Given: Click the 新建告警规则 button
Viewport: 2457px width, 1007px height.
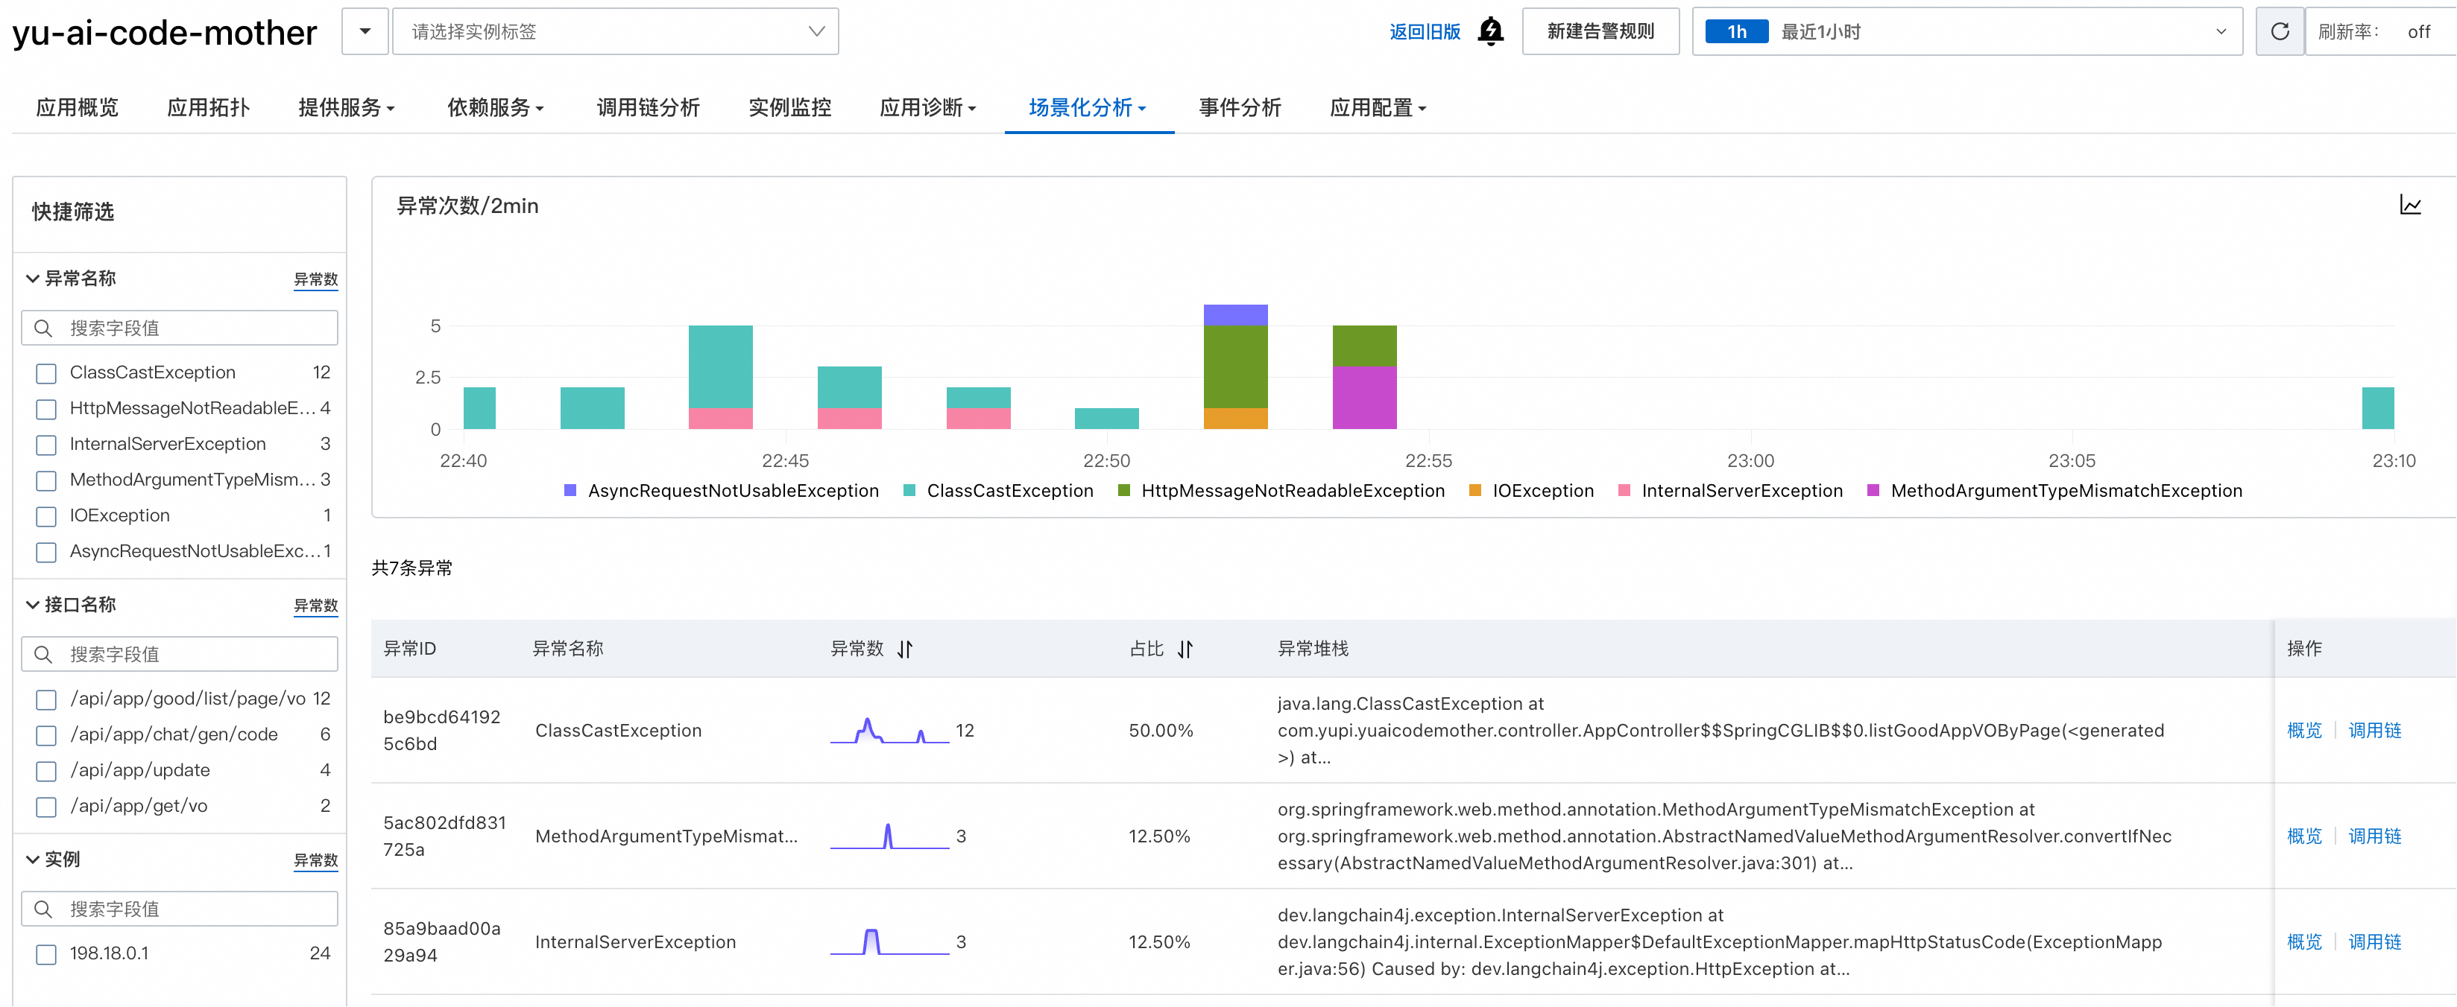Looking at the screenshot, I should (1600, 31).
